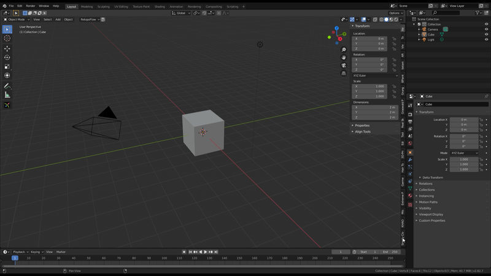Viewport: 491px width, 276px height.
Task: Switch to the Modeling workspace tab
Action: pos(87,7)
